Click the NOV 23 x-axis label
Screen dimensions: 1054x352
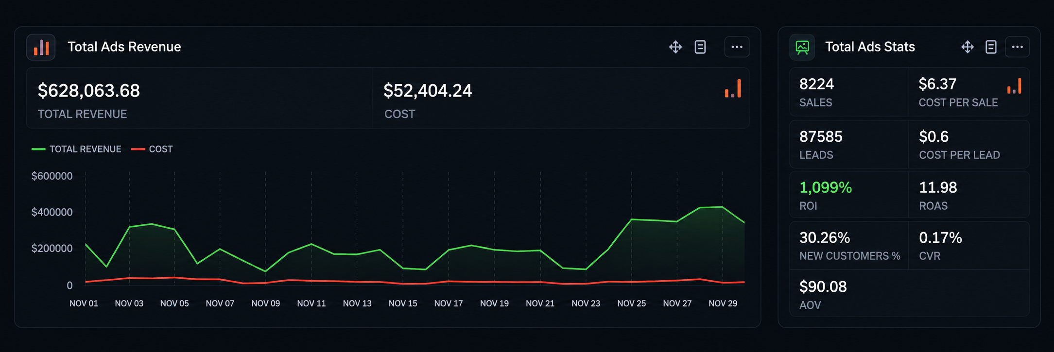(586, 303)
